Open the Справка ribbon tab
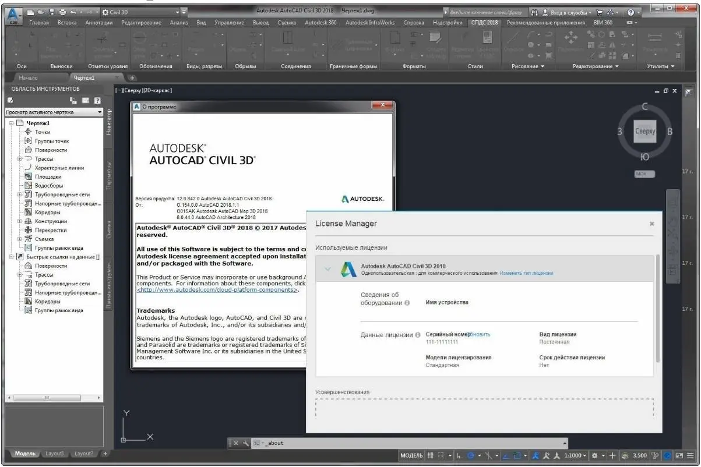 point(414,23)
